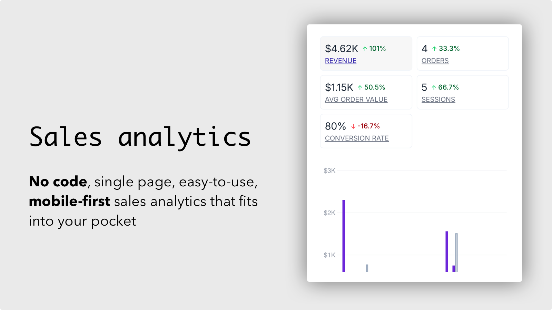
Task: Open the ORDERS metric link
Action: click(435, 61)
